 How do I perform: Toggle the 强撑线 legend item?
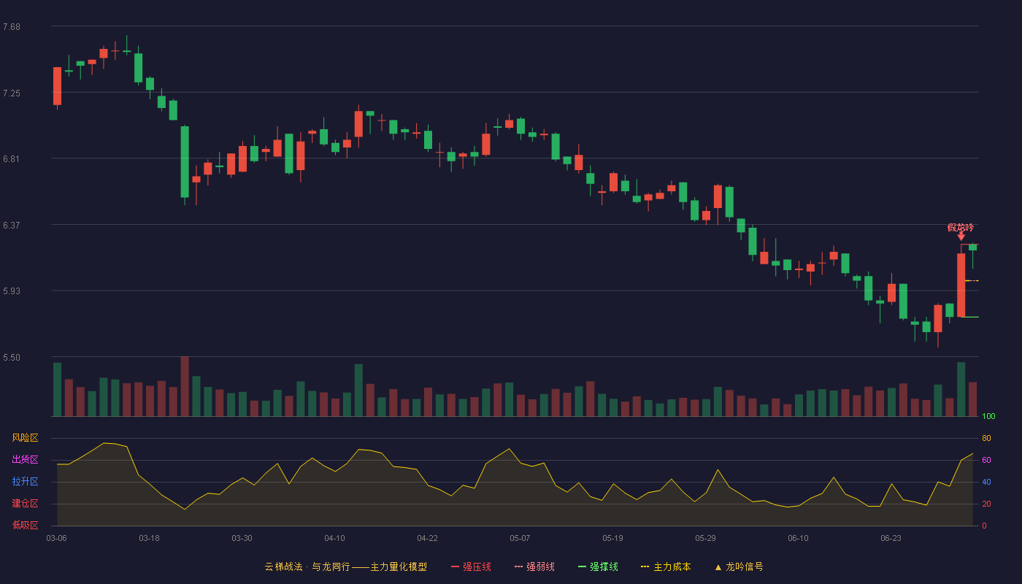click(598, 566)
